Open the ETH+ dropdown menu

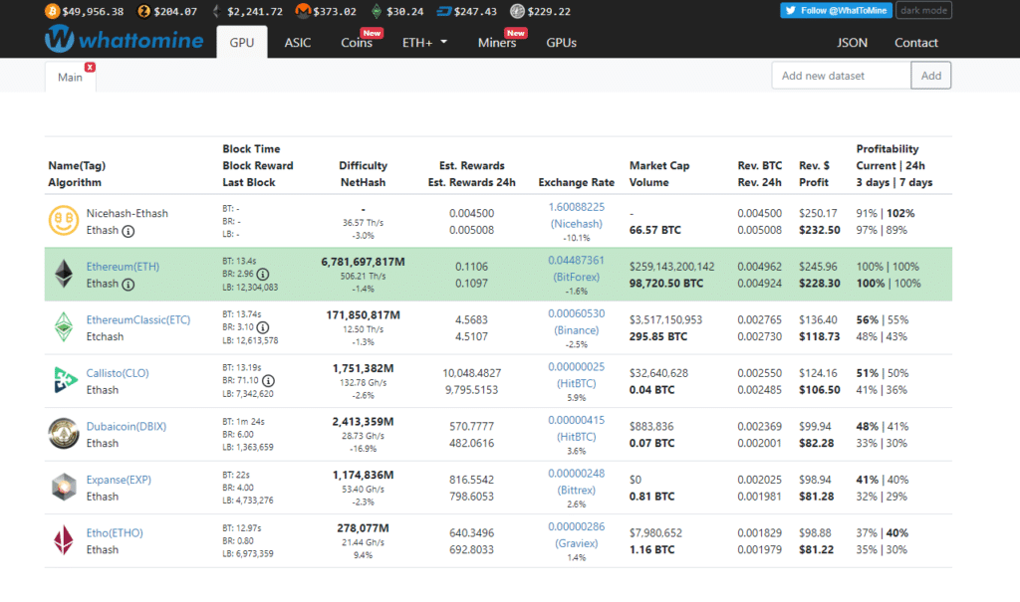point(424,42)
